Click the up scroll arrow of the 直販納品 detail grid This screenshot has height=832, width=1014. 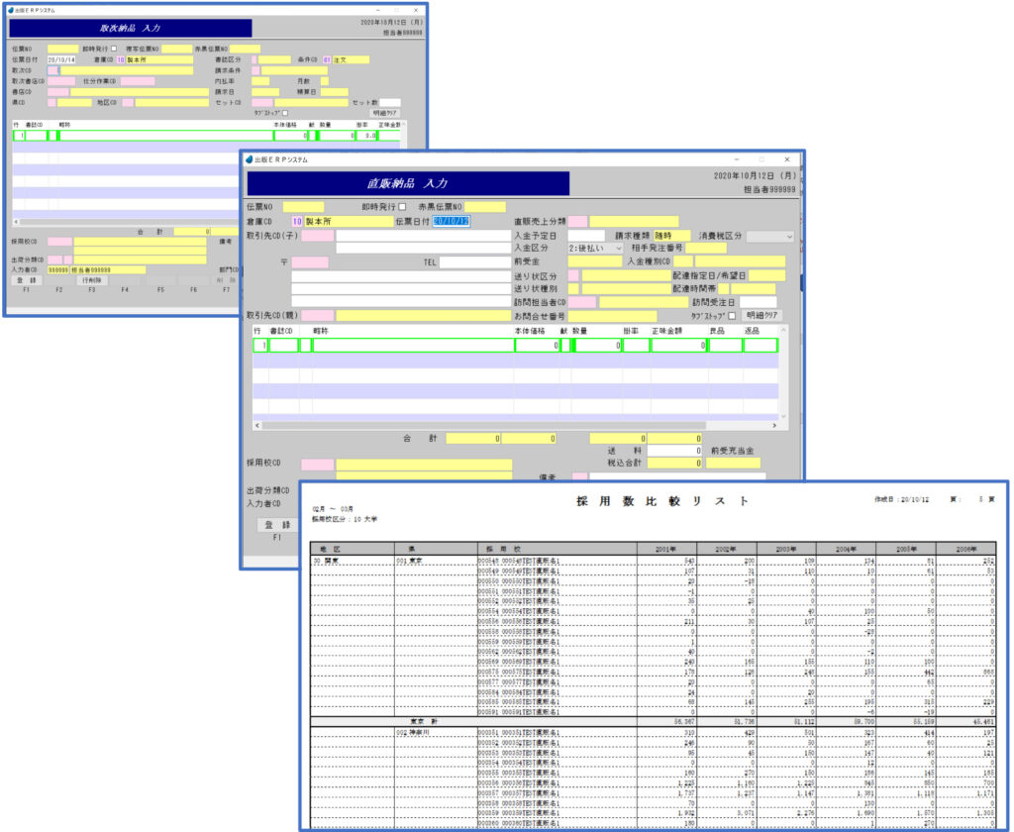784,330
